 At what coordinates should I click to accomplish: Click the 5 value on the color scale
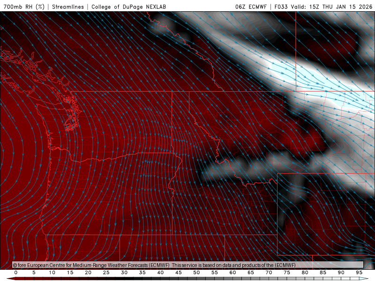34,273
